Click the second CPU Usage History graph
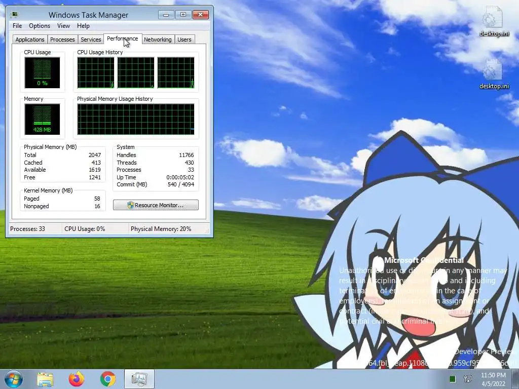The width and height of the screenshot is (519, 389). (136, 72)
